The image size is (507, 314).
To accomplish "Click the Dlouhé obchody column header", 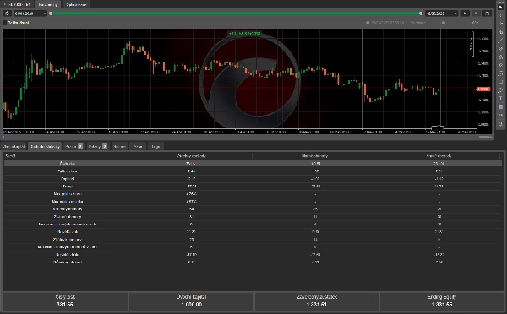I will coord(314,155).
